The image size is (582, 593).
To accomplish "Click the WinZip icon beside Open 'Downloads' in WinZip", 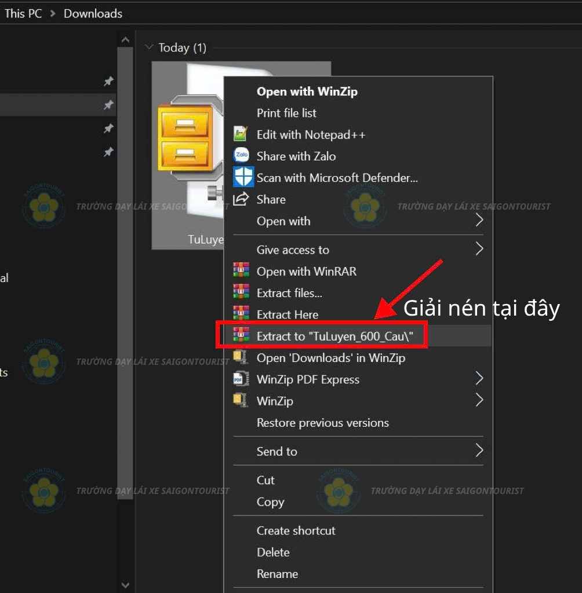I will (x=241, y=357).
